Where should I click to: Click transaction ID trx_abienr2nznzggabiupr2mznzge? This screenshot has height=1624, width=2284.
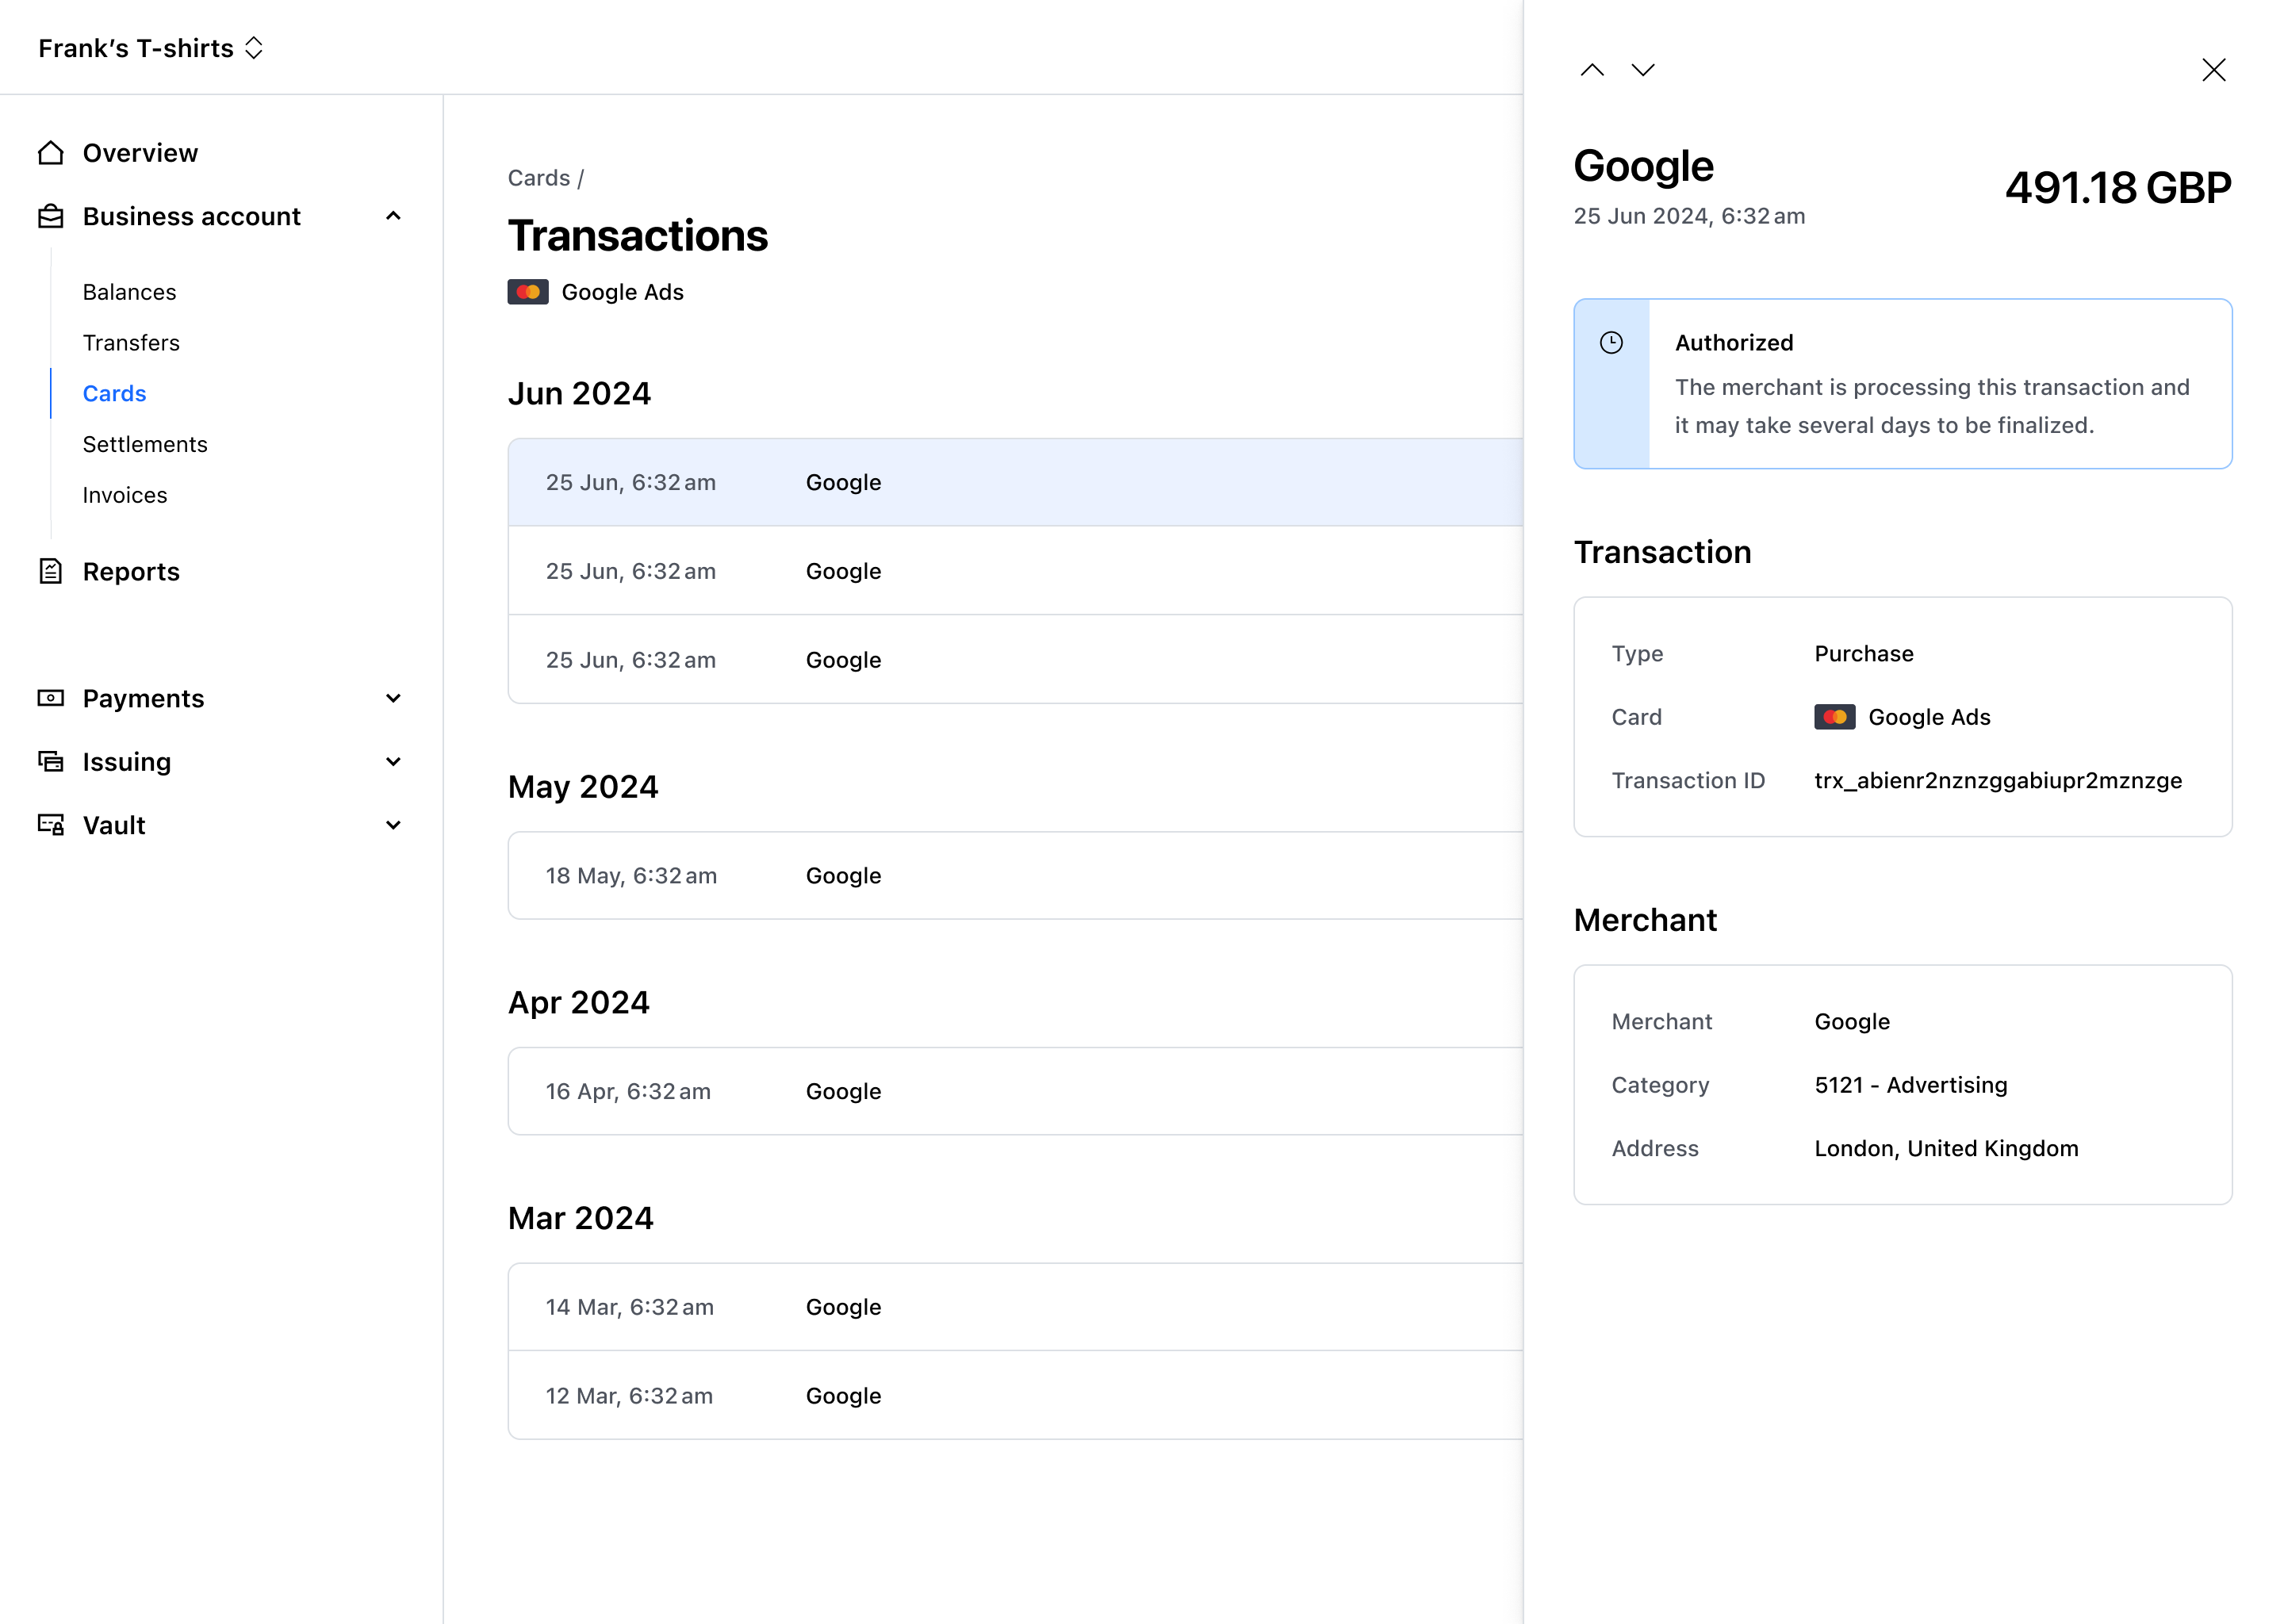(x=1998, y=780)
